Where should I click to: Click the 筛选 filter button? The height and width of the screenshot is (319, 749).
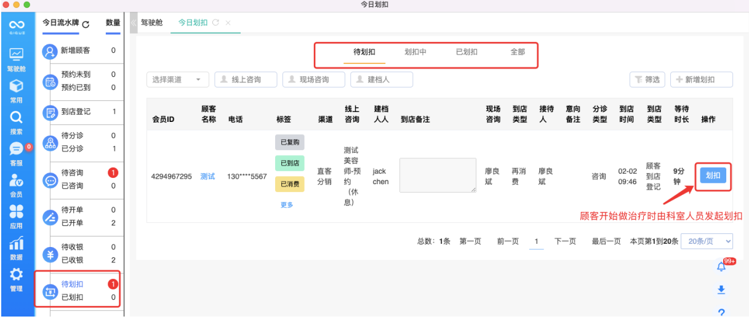point(647,79)
